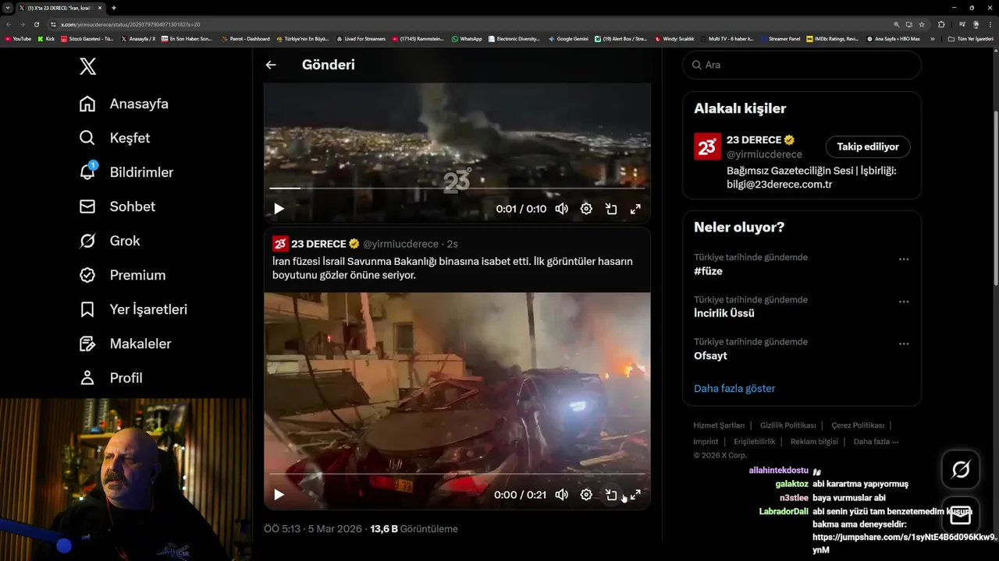
Task: Open Makaleler in the sidebar
Action: (125, 344)
